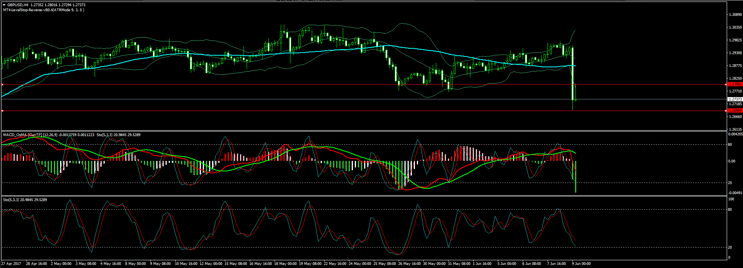
Task: Click the 18 May 00:00 time label
Action: (x=285, y=264)
